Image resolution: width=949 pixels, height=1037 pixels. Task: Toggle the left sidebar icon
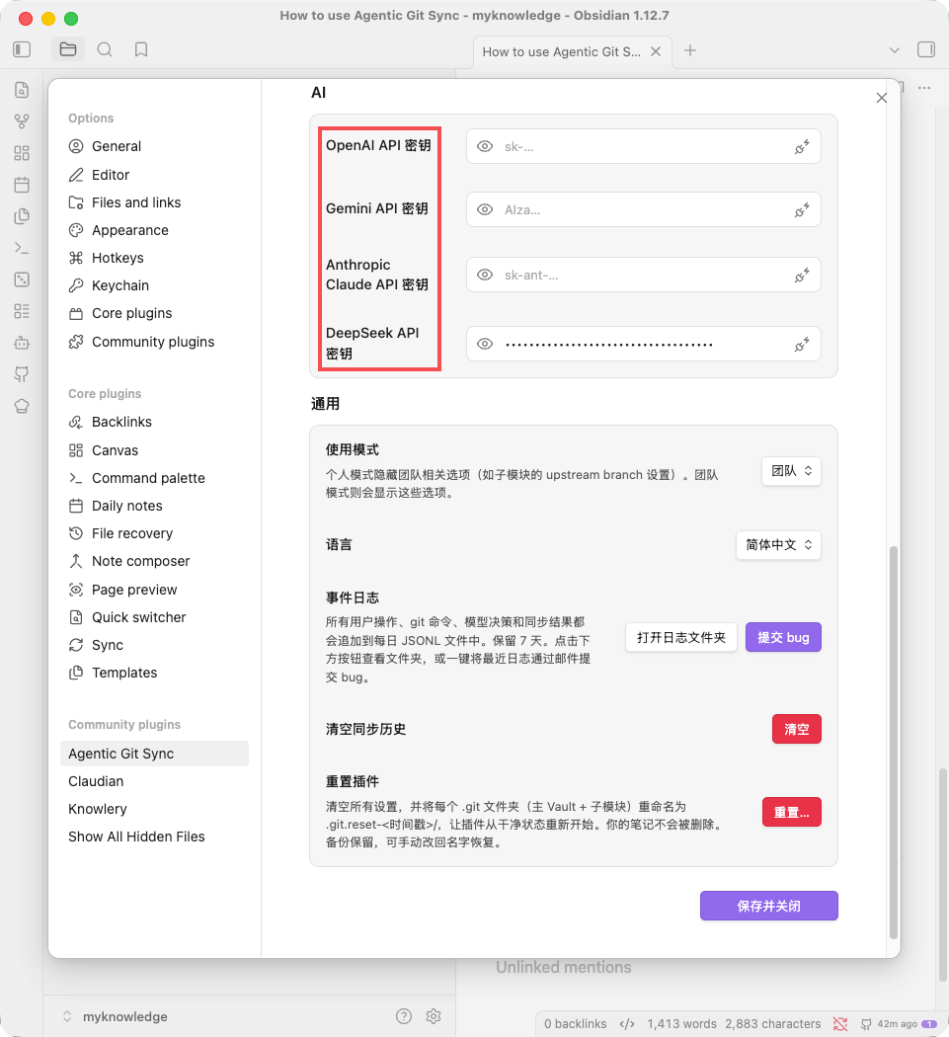22,49
